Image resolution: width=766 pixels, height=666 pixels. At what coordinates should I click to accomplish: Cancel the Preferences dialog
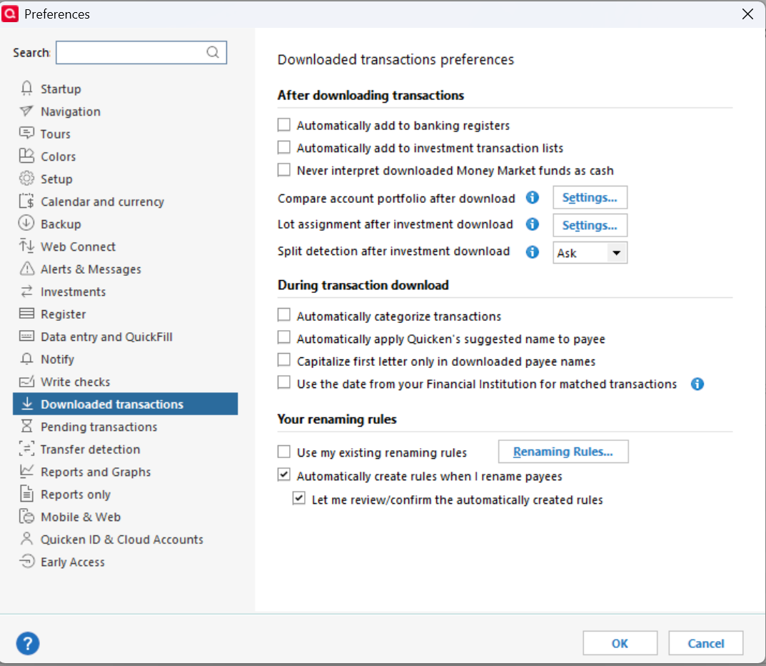(x=706, y=643)
